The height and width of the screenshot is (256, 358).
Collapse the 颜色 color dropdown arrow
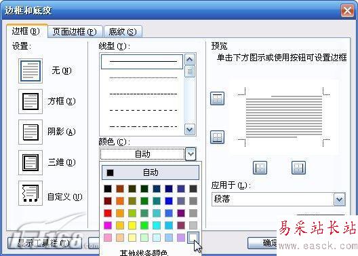[x=191, y=154]
